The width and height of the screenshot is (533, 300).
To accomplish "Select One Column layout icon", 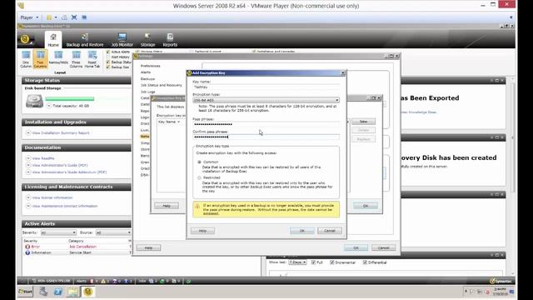I will tap(26, 59).
